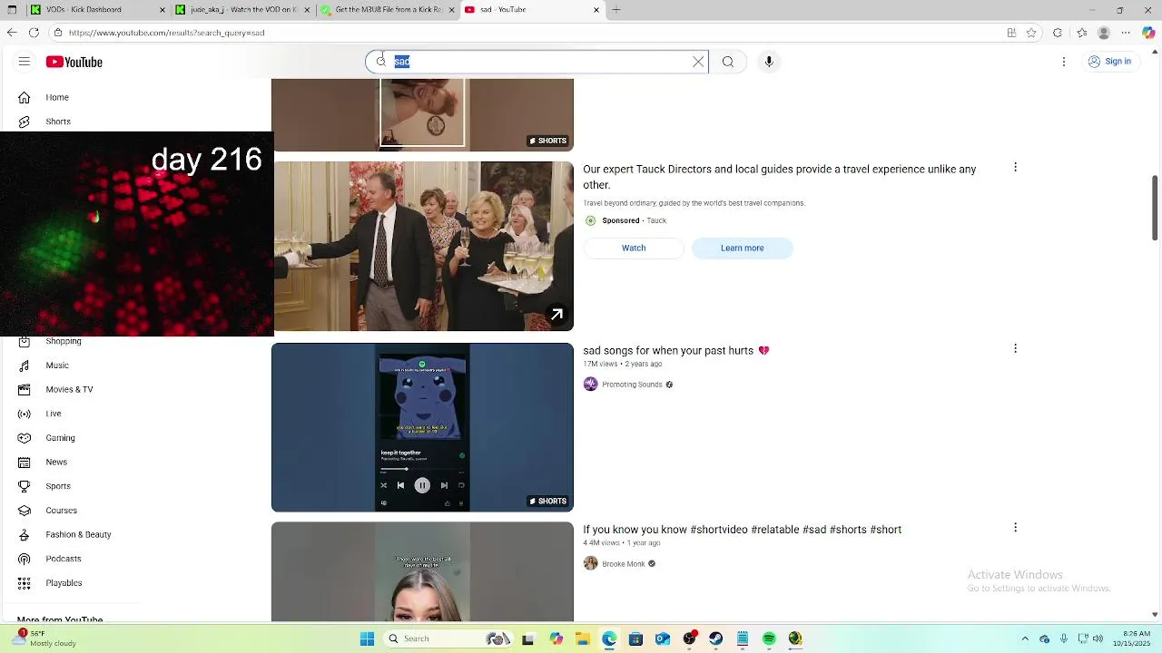Open the Windows Start menu
1162x653 pixels.
[x=367, y=638]
